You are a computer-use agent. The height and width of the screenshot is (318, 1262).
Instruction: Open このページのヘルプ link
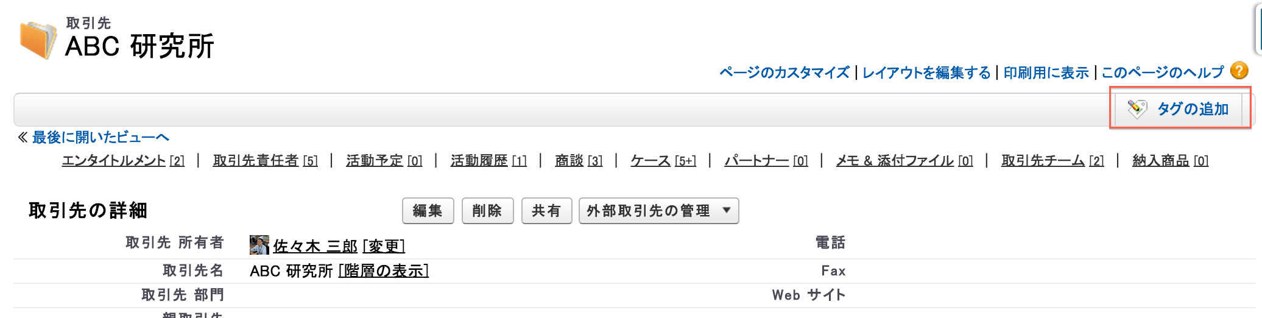click(1162, 72)
